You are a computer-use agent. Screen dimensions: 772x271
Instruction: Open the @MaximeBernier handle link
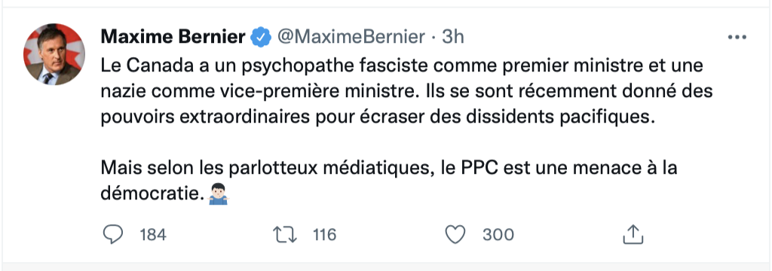point(351,37)
